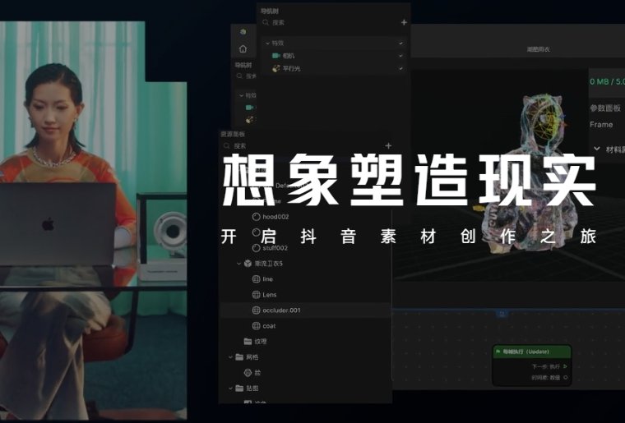
Task: Select the mesh icon beside occluder.001
Action: point(257,310)
